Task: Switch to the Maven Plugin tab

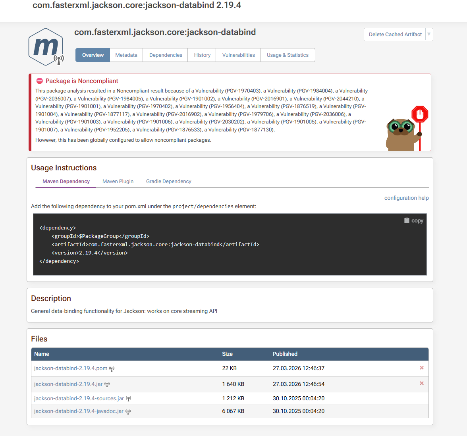Action: [x=118, y=181]
